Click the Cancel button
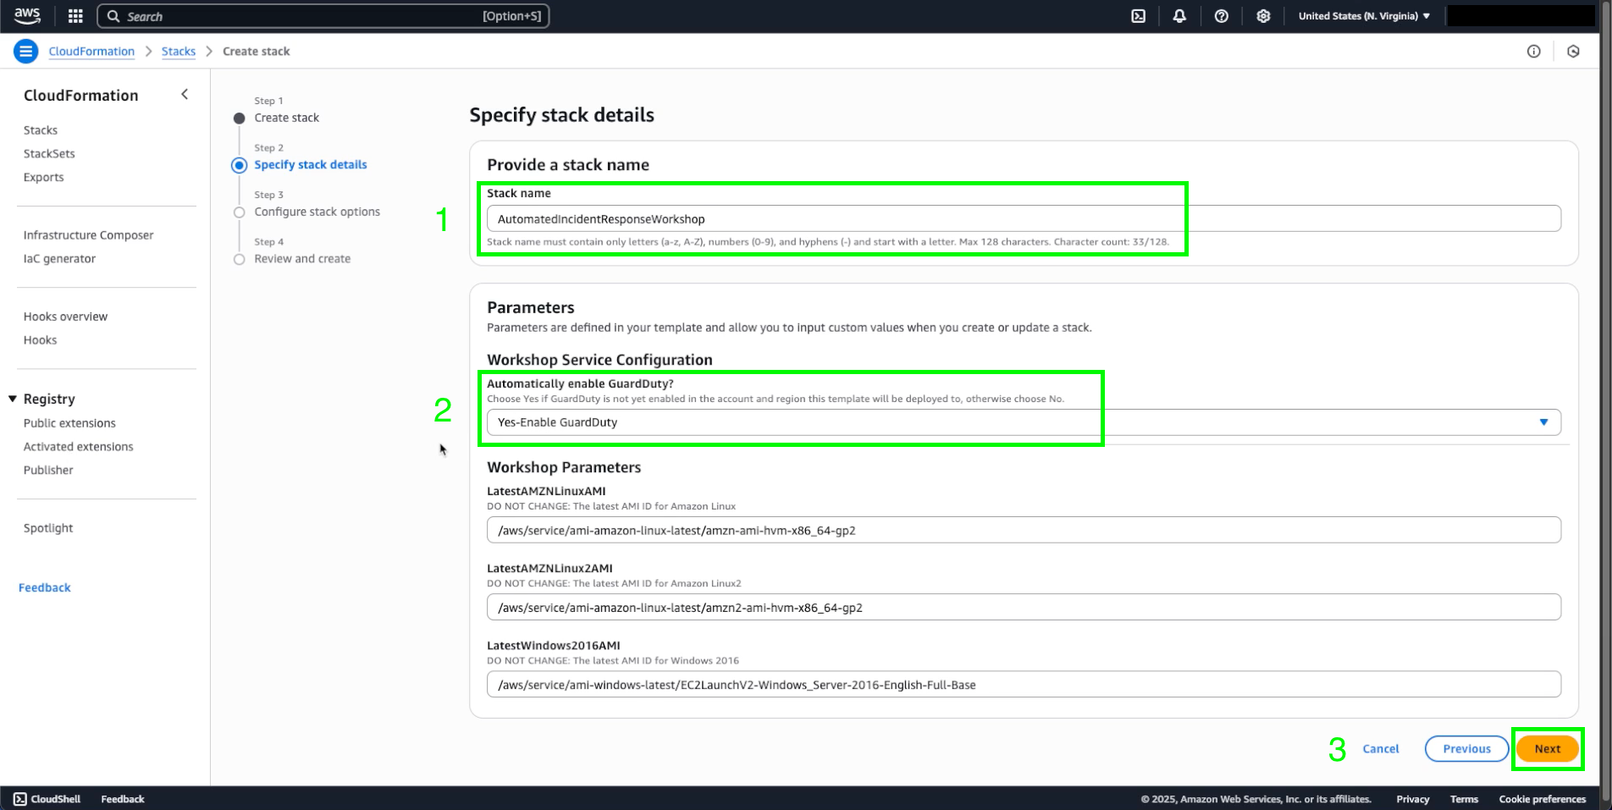The height and width of the screenshot is (810, 1612). (1381, 749)
